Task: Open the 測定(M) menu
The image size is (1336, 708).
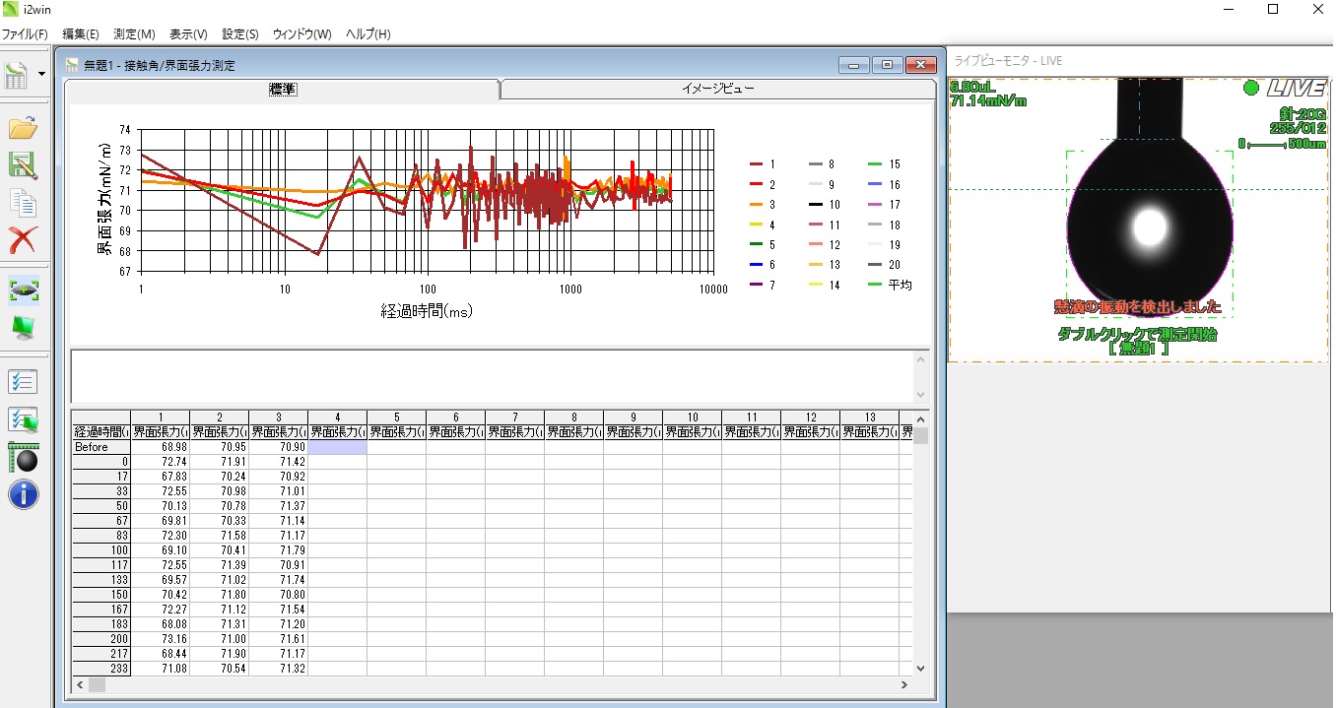Action: (134, 33)
